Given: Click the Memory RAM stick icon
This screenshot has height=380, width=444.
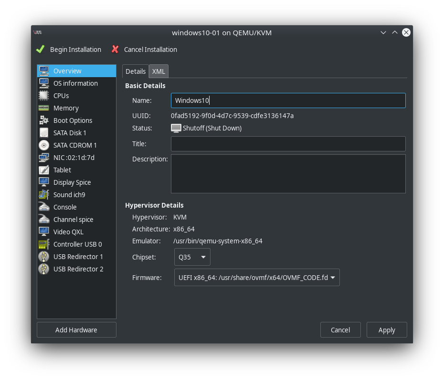Looking at the screenshot, I should tap(44, 108).
